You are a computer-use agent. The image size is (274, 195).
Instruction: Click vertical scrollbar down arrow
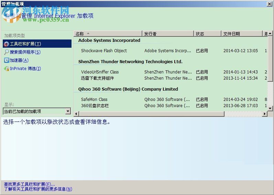coord(270,108)
